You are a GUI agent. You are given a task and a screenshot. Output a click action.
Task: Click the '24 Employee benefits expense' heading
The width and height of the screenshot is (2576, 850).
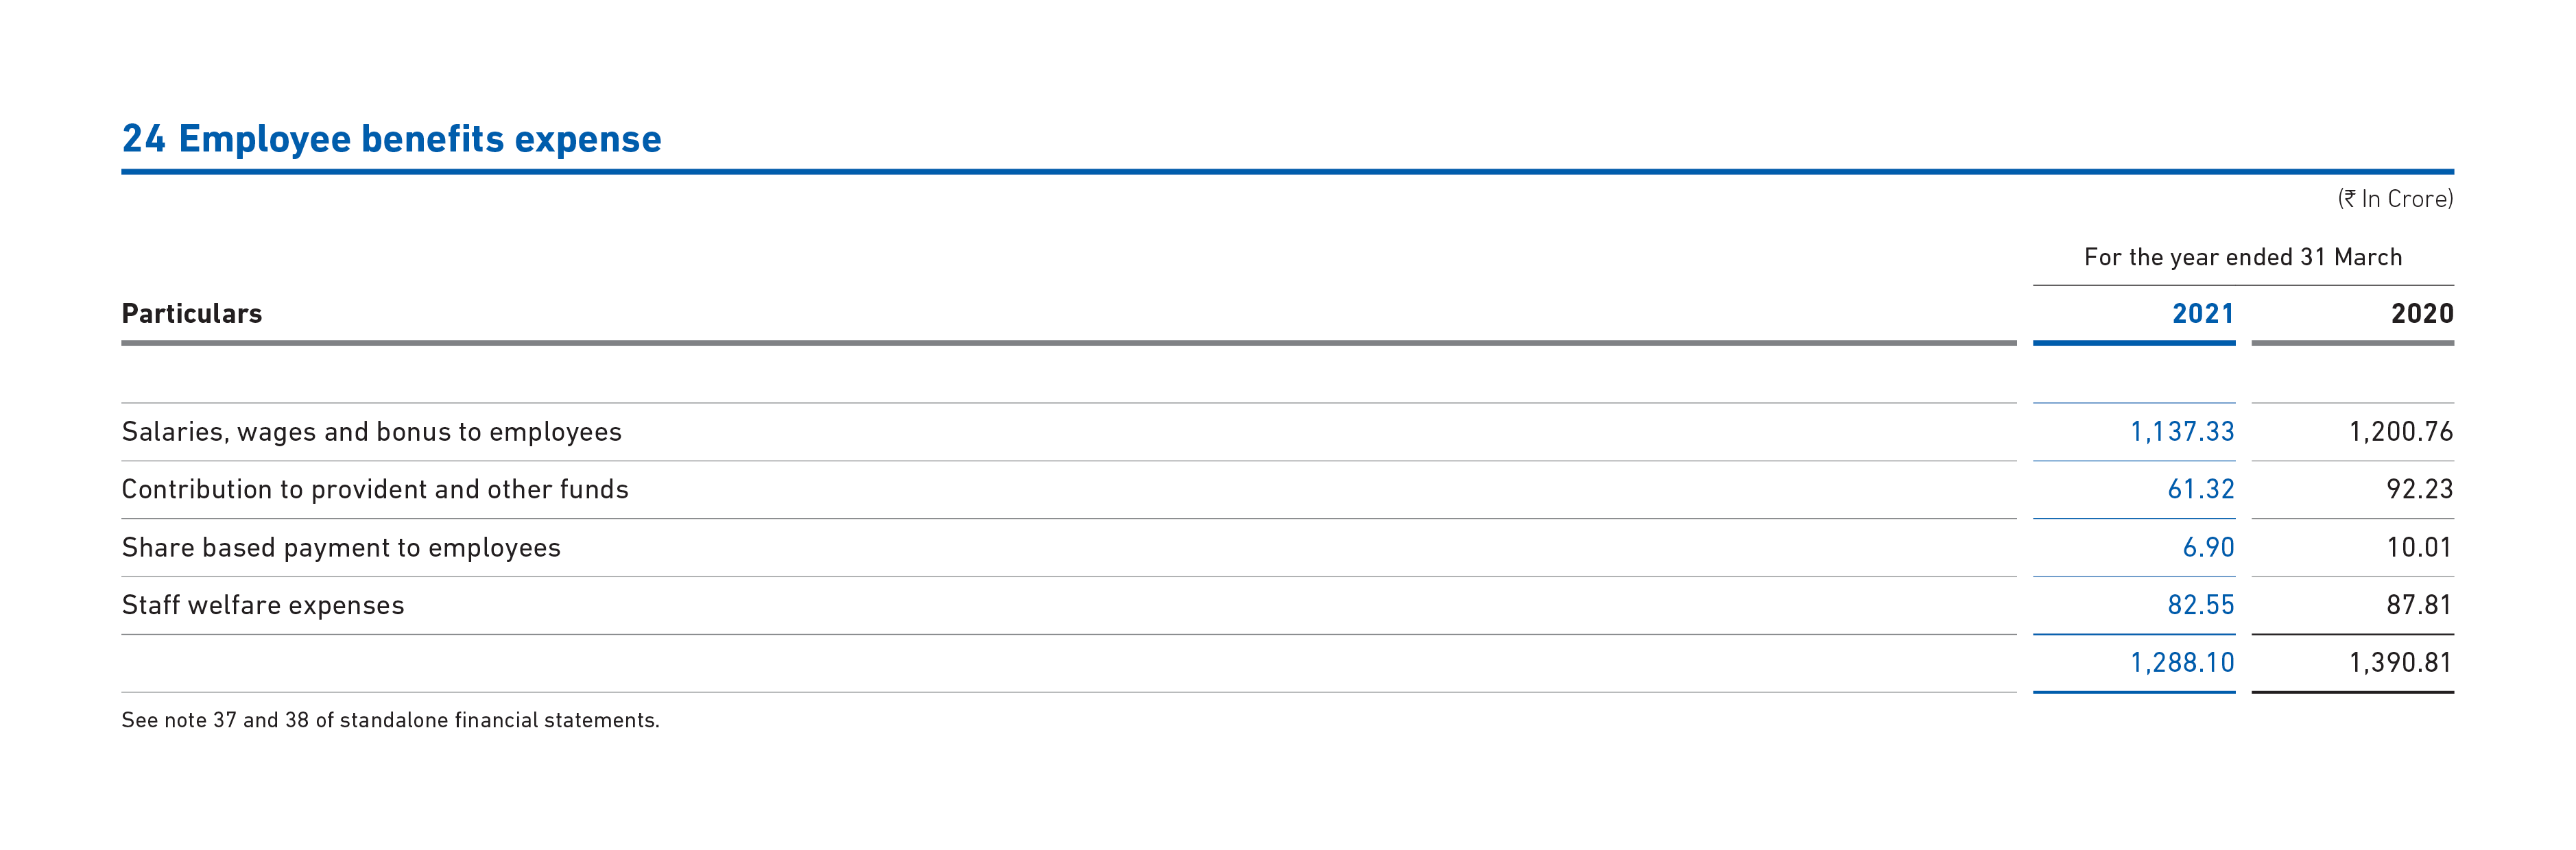point(391,139)
